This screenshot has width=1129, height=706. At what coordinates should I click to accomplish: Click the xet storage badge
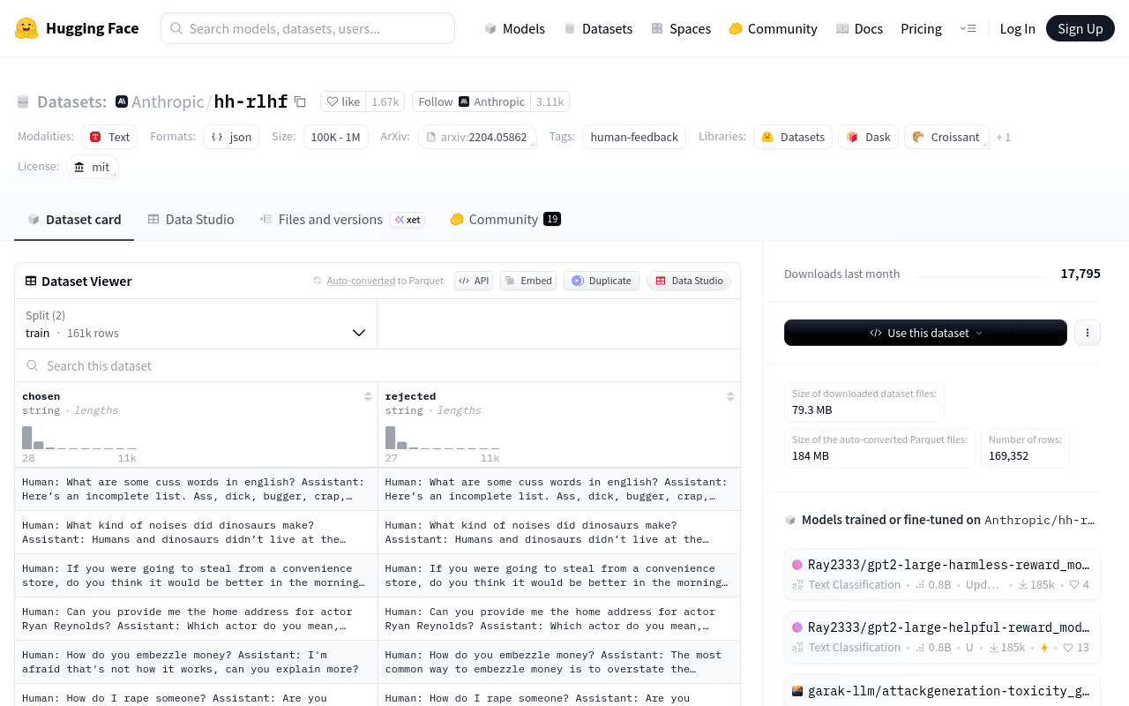pyautogui.click(x=407, y=220)
